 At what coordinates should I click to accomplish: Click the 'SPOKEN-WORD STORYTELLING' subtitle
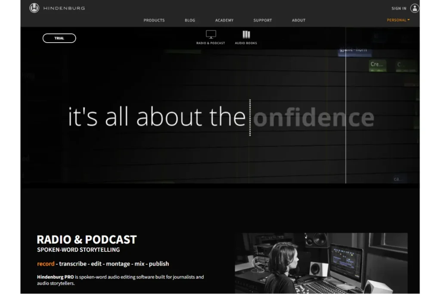click(x=78, y=250)
